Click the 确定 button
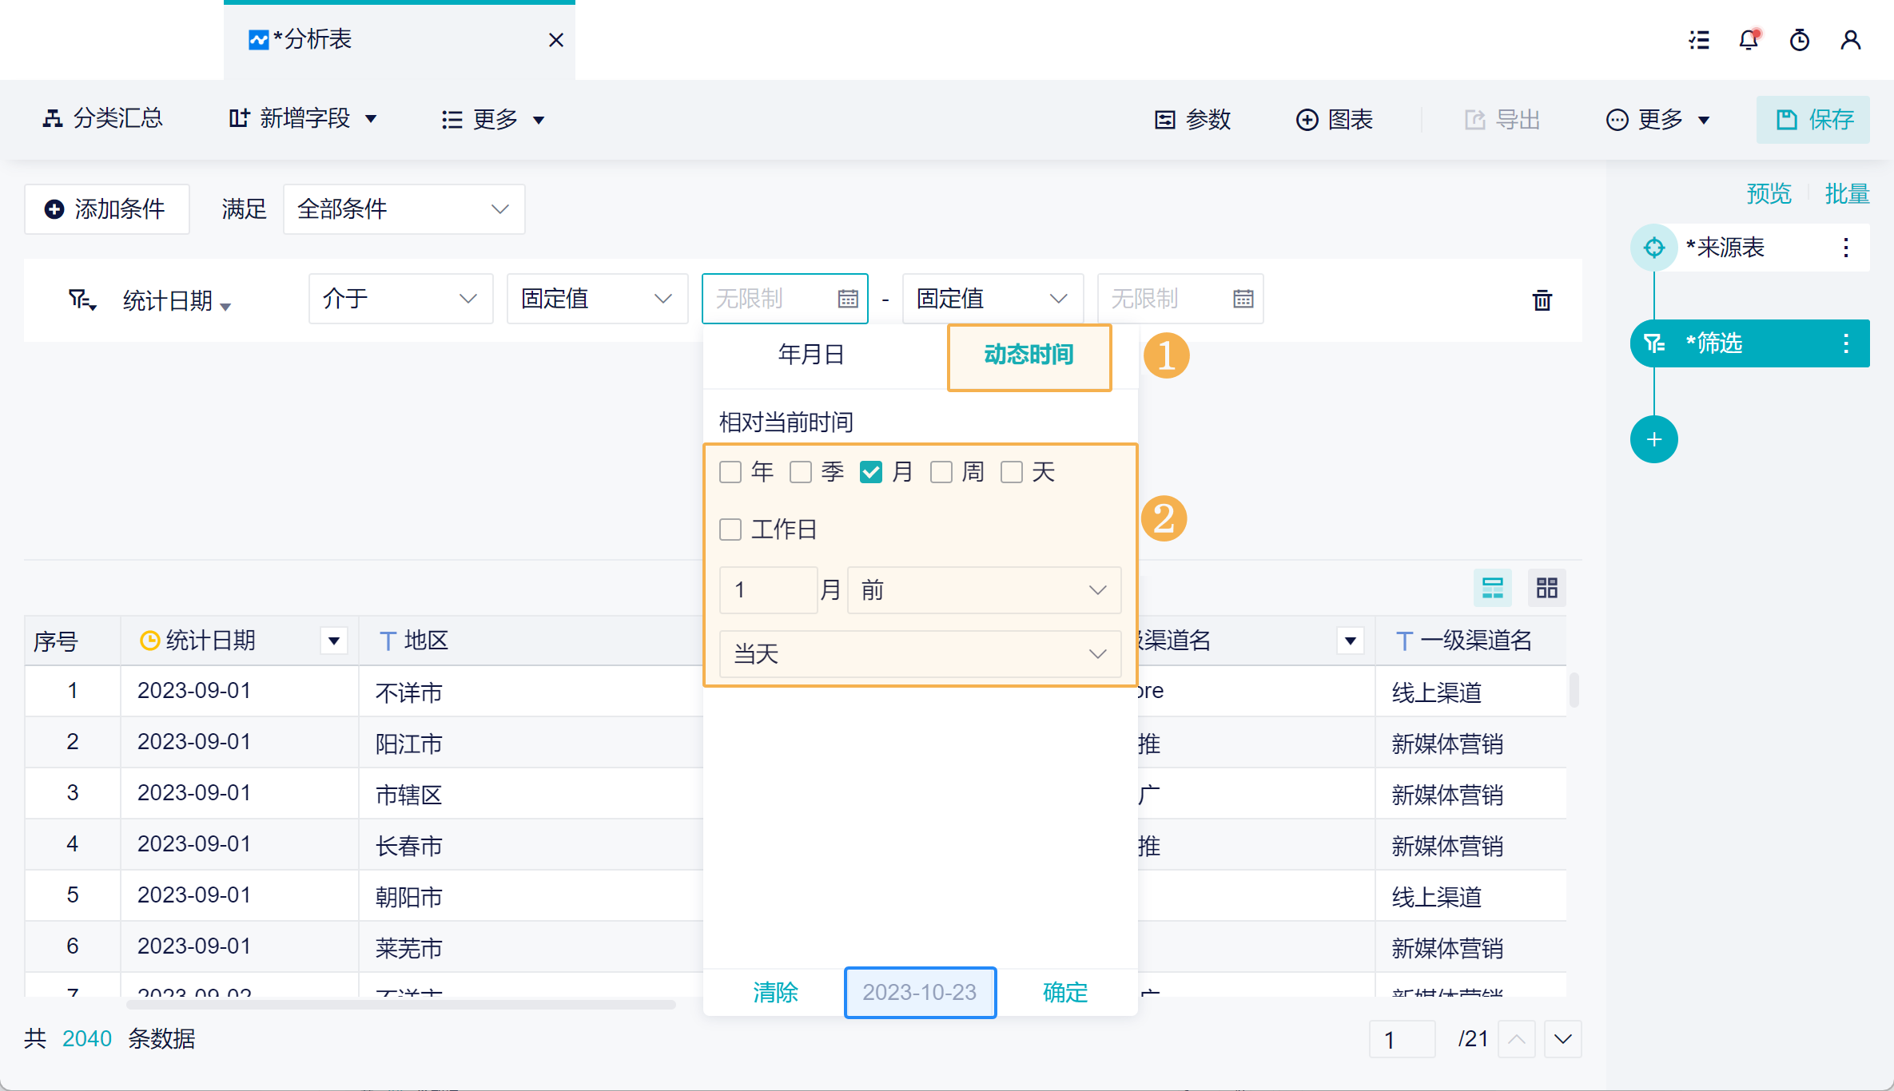Viewport: 1894px width, 1091px height. [x=1065, y=992]
